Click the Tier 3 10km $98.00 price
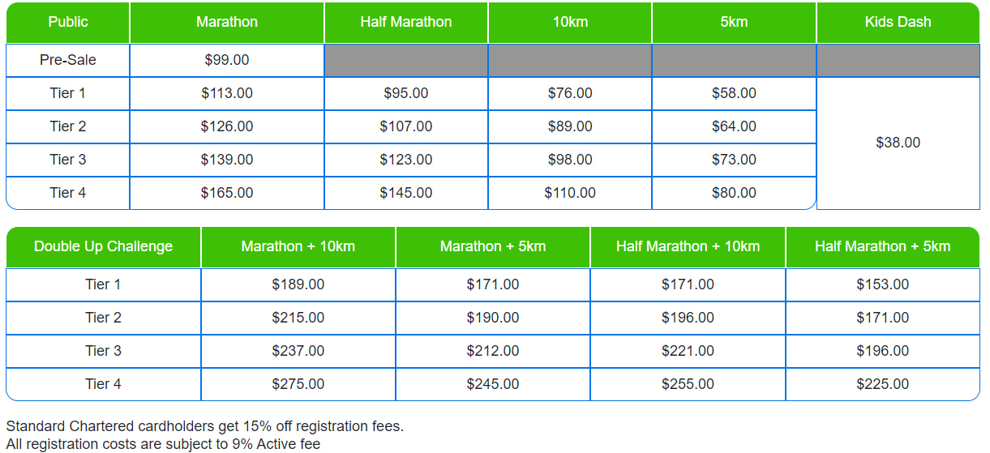Screen dimensions: 990x453 (x=570, y=160)
